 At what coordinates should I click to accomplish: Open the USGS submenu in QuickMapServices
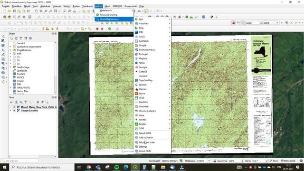[152, 98]
